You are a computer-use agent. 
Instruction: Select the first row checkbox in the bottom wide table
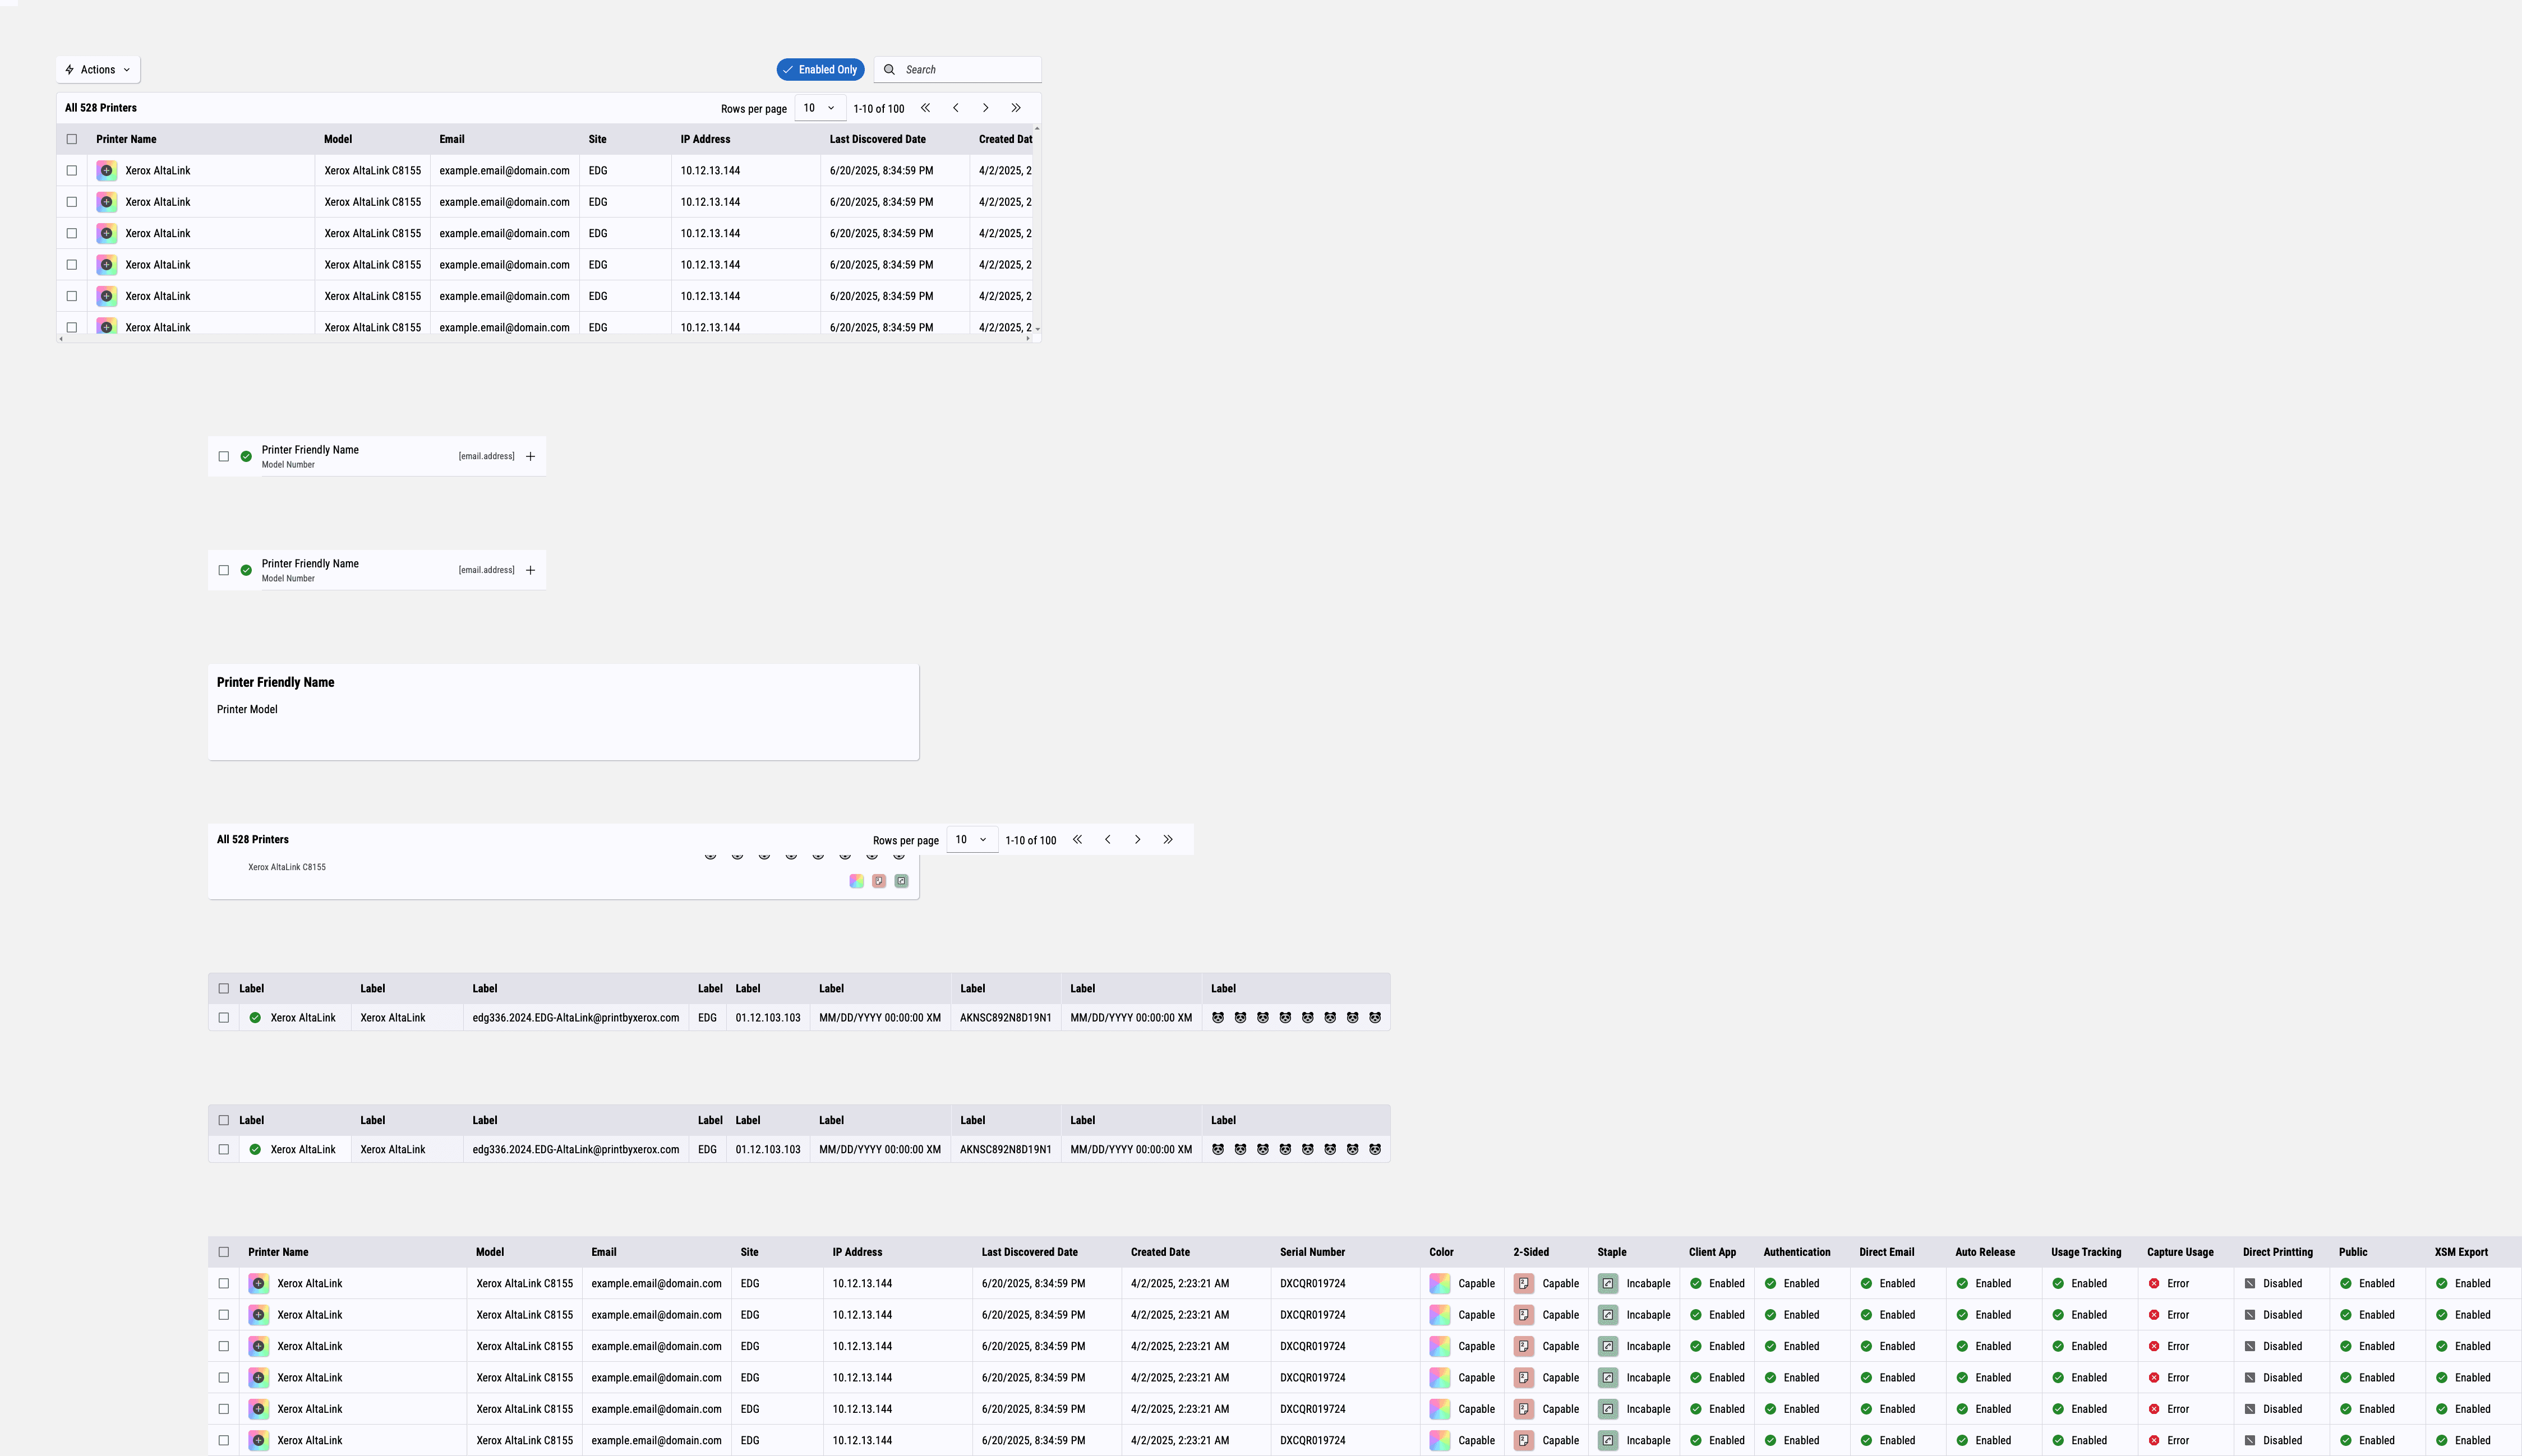(x=223, y=1283)
